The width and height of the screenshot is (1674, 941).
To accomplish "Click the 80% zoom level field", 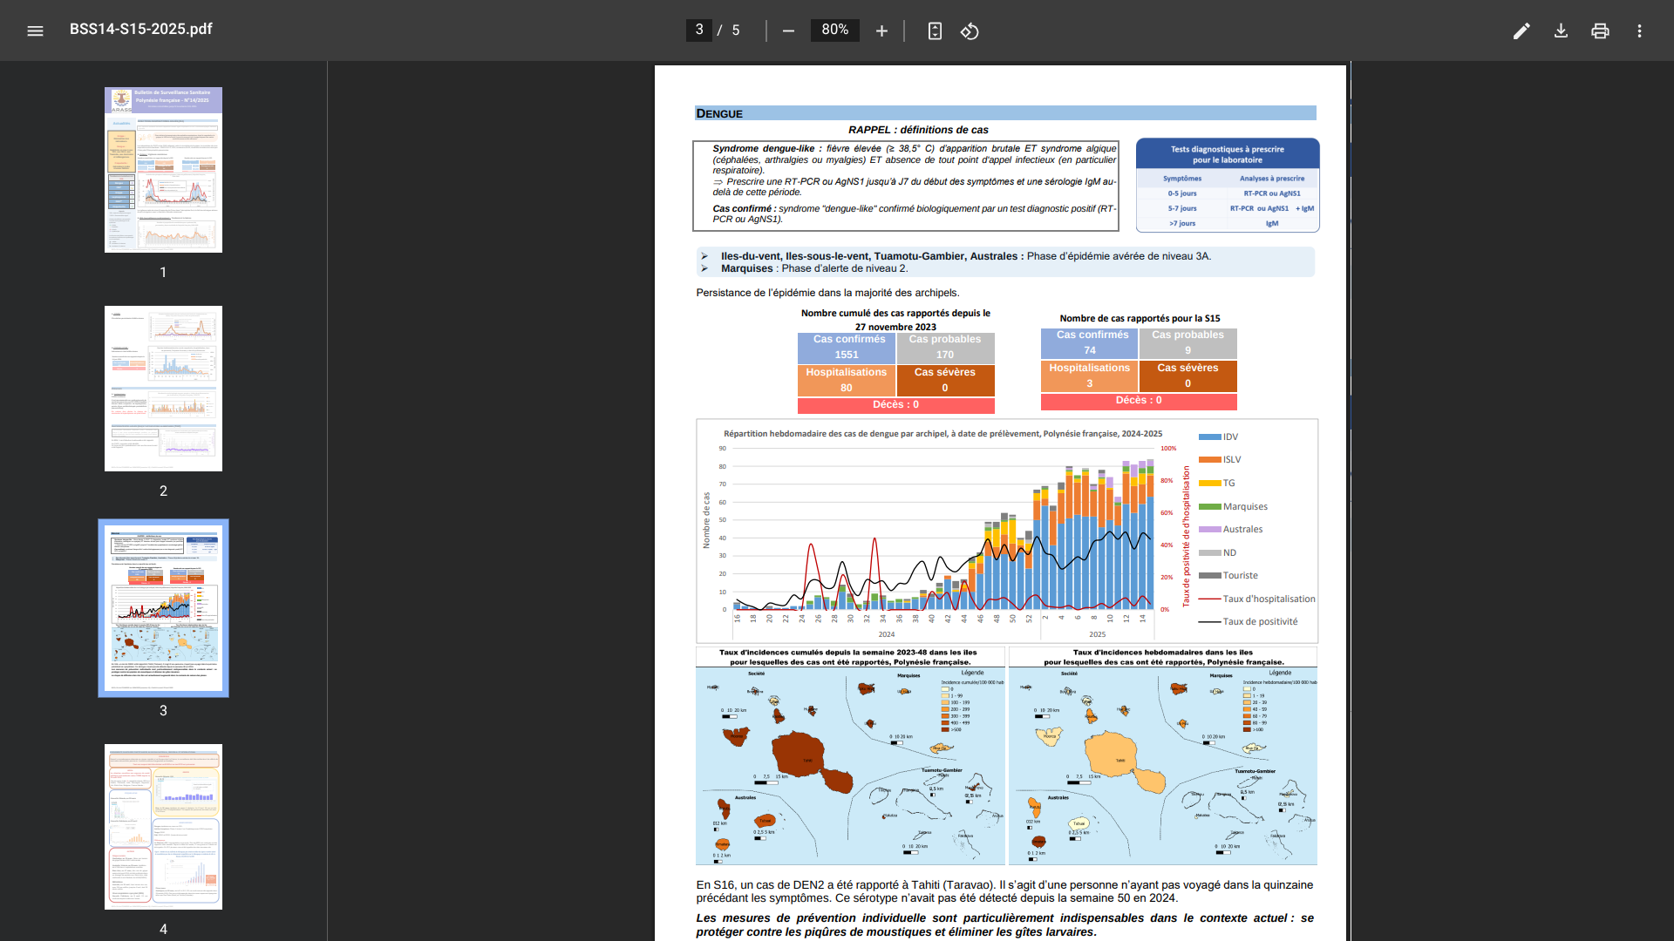I will pos(834,30).
